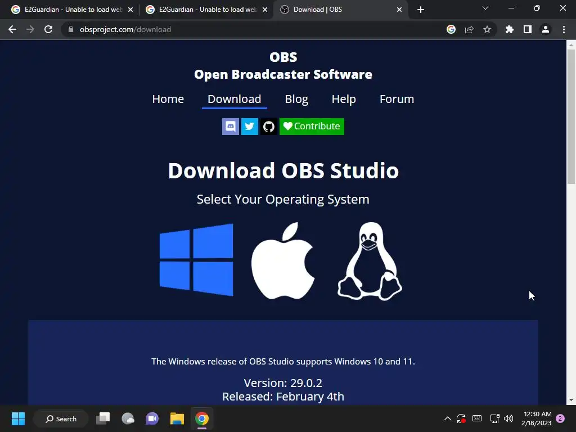Open the volume tray icon
The width and height of the screenshot is (576, 432).
coord(508,418)
